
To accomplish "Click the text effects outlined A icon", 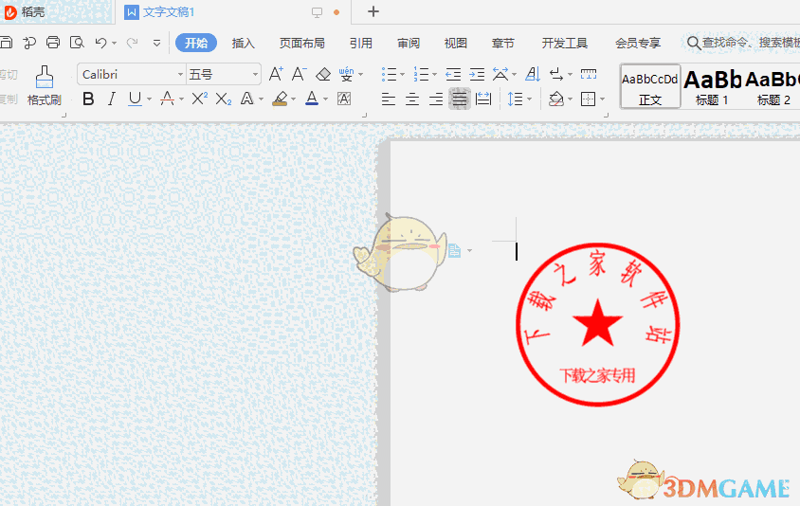I will (x=247, y=99).
